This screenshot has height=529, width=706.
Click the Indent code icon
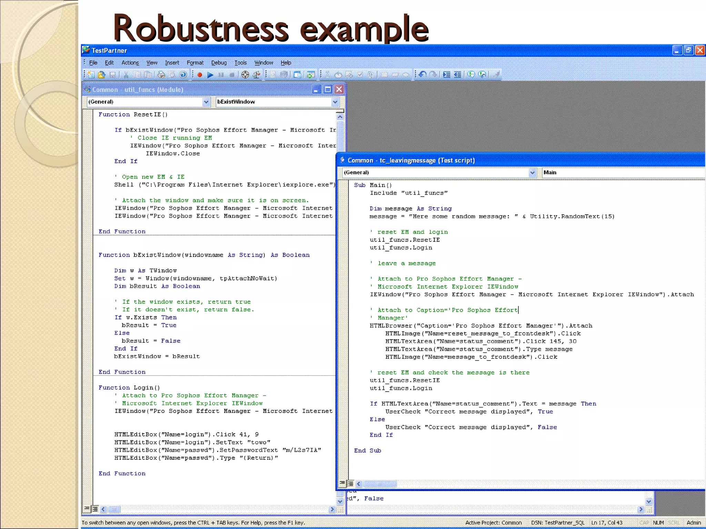(447, 74)
